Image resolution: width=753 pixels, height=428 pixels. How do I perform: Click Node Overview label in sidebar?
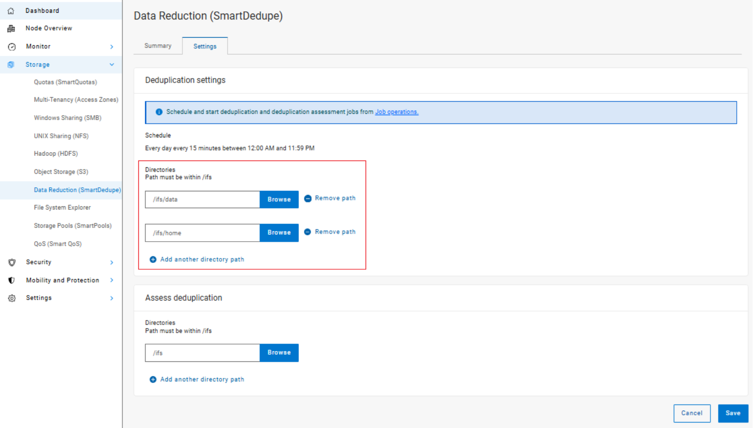click(x=49, y=29)
